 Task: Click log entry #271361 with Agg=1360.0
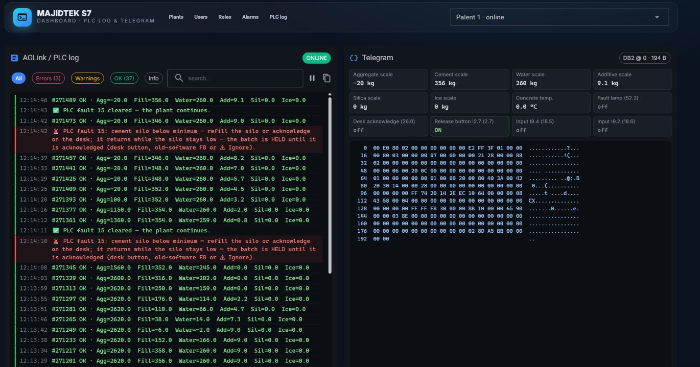tap(169, 220)
